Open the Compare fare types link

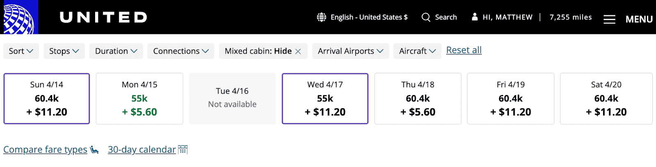click(x=45, y=150)
